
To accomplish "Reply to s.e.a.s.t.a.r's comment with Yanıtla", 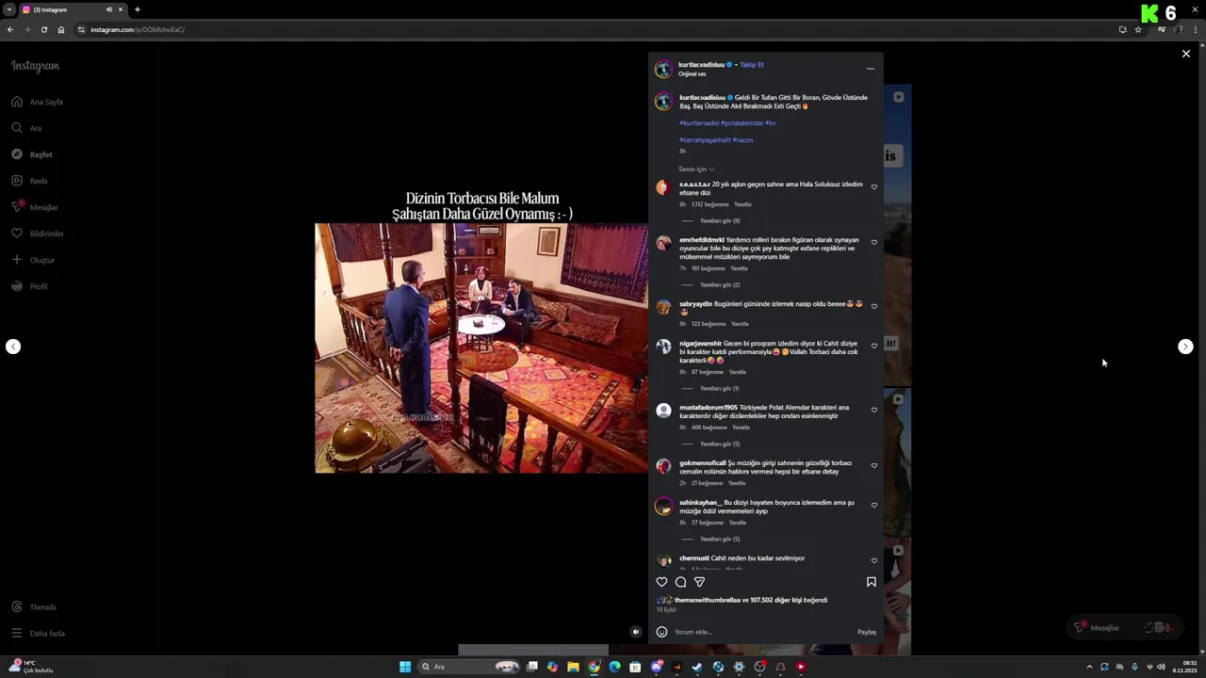I will (742, 204).
